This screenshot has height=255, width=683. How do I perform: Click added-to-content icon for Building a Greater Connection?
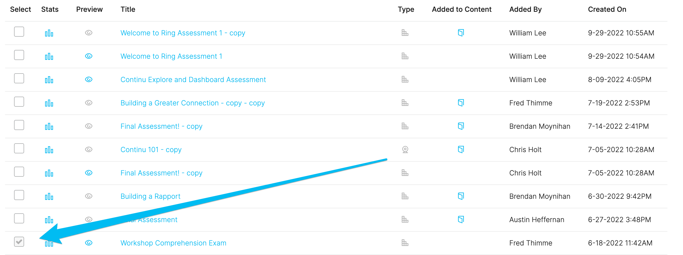click(x=461, y=103)
